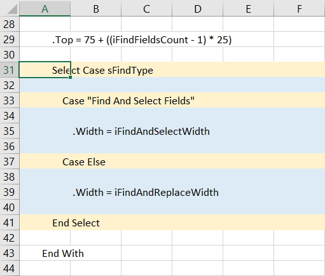This screenshot has width=325, height=276.
Task: Select column C header
Action: (147, 8)
